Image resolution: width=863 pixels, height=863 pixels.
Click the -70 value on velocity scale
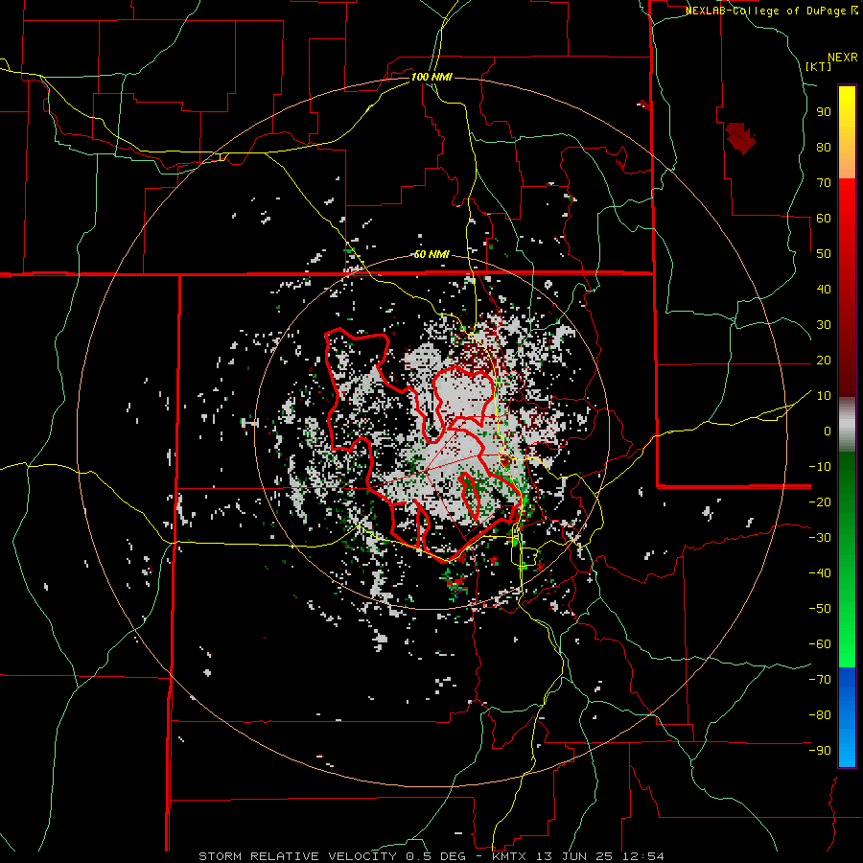[x=820, y=680]
